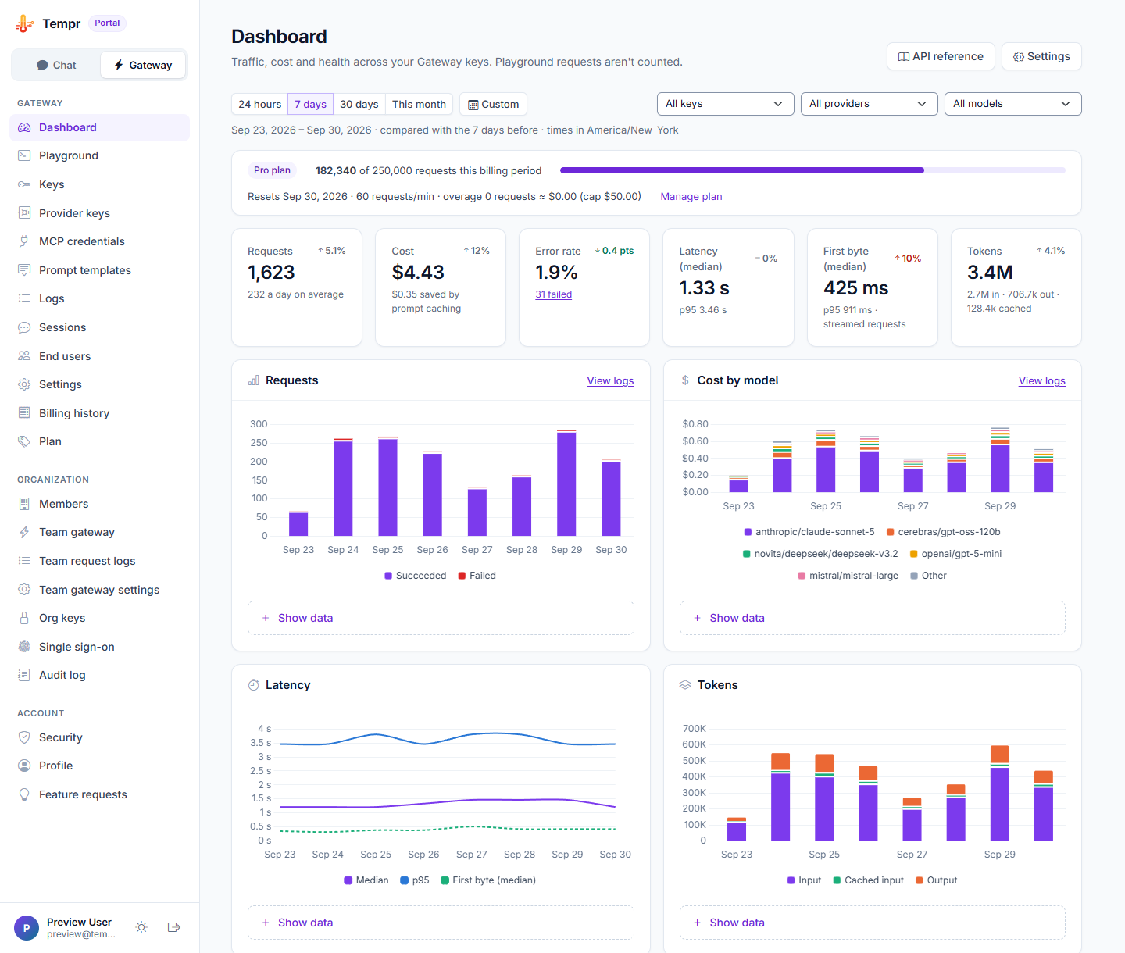1125x953 pixels.
Task: Open Single sign-on fingerprint icon
Action: coord(24,647)
